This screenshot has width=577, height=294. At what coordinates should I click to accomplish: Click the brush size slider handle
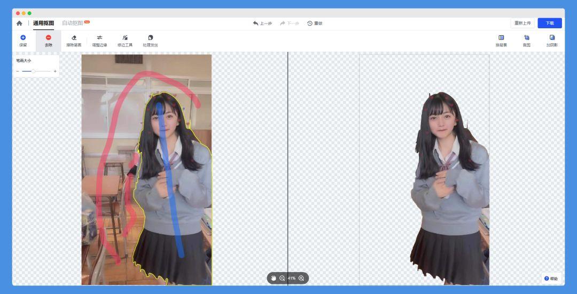pyautogui.click(x=33, y=71)
